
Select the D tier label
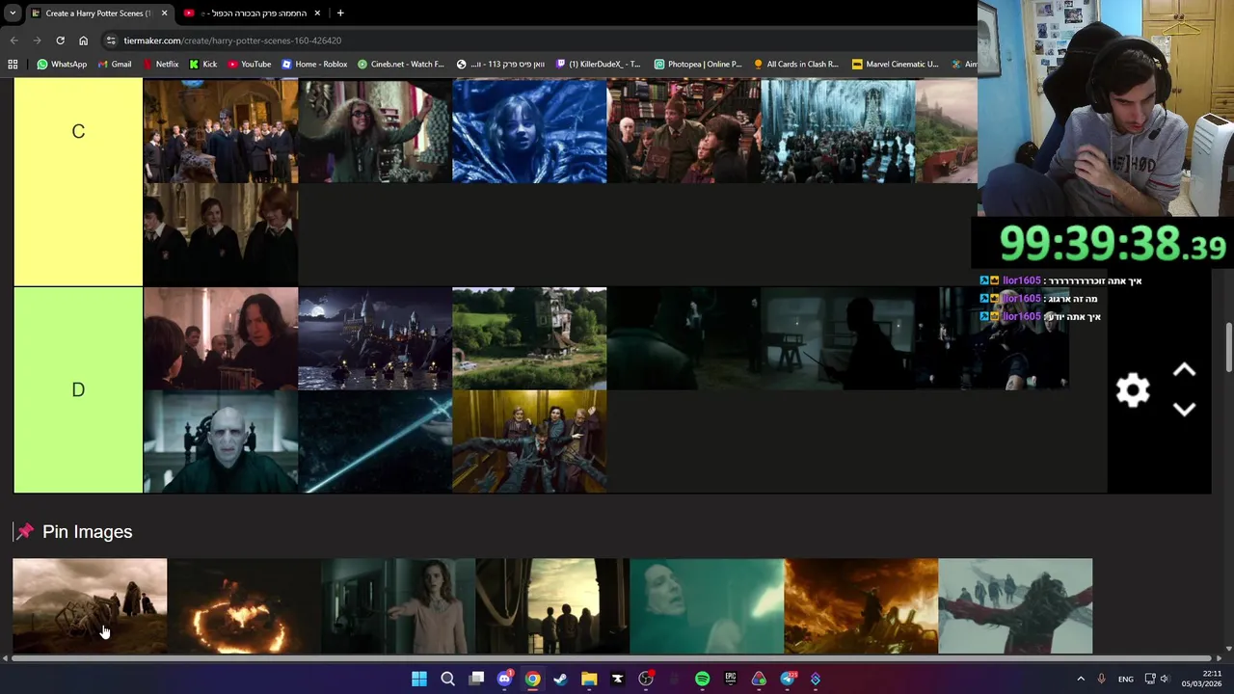tap(78, 389)
